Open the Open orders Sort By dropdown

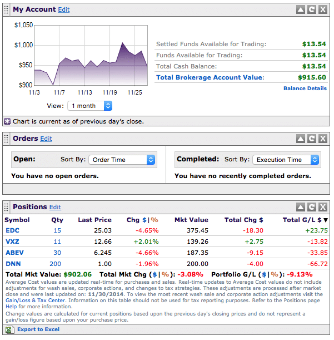122,160
